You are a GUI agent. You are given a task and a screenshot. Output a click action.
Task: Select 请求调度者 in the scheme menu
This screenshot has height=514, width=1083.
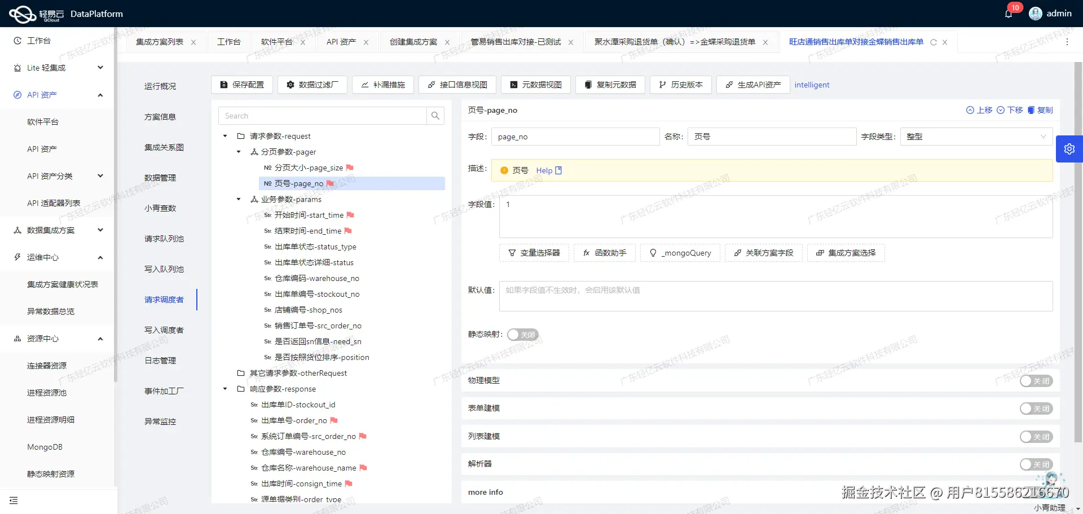click(164, 300)
